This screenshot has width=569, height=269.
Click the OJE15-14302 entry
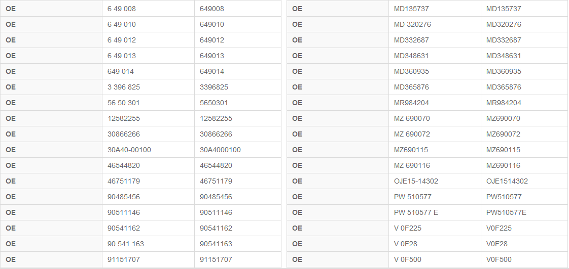pyautogui.click(x=435, y=182)
